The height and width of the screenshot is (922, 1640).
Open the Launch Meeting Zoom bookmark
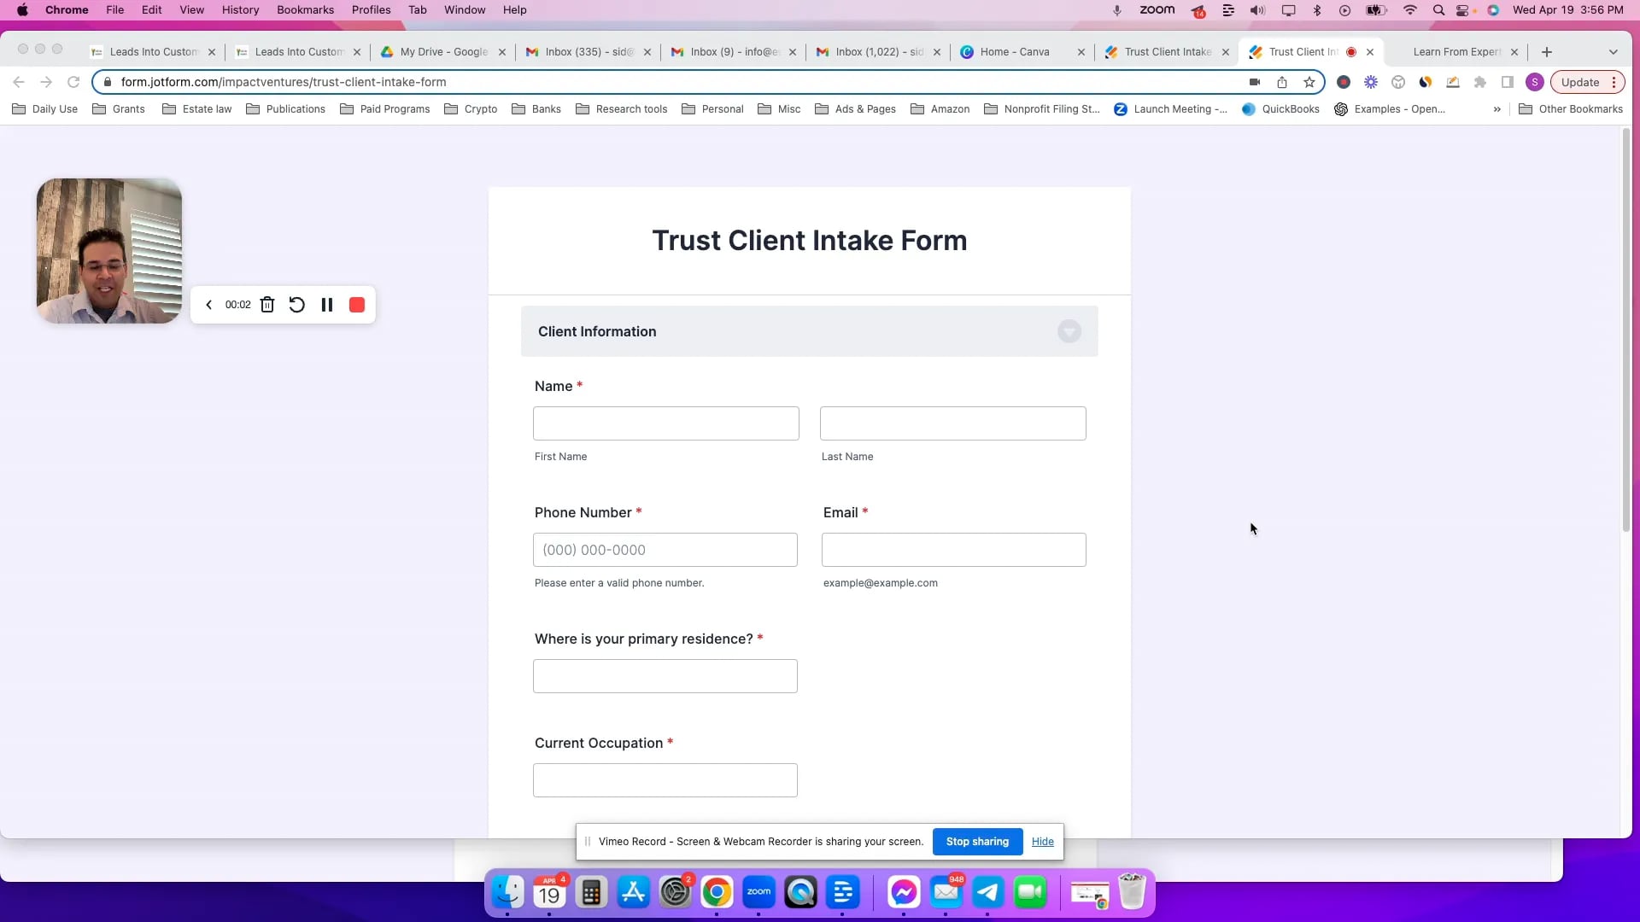tap(1170, 109)
